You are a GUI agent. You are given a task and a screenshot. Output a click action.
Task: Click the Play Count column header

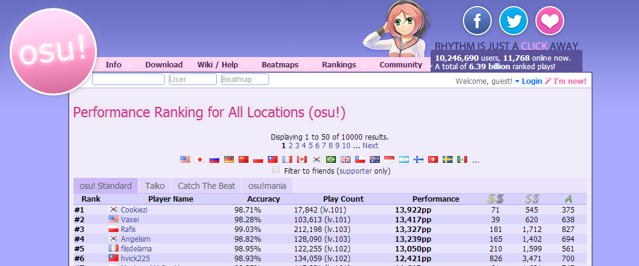(344, 199)
